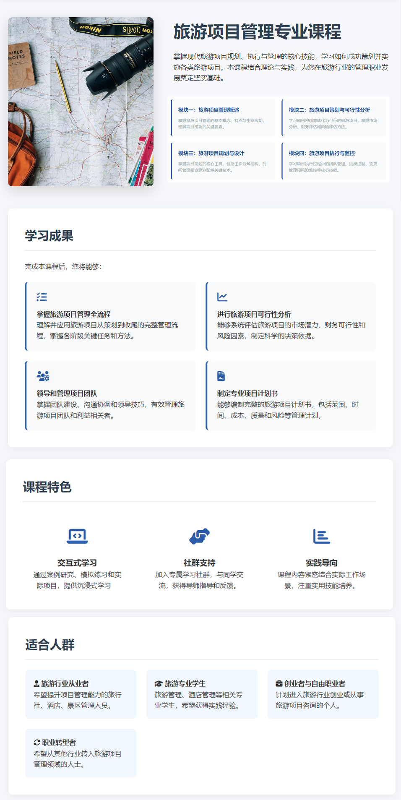Click the 创业者与自由职业者 audience title
Screen dimensions: 401x800
pos(315,683)
